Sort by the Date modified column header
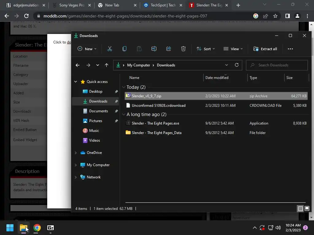Image resolution: width=314 pixels, height=235 pixels. tap(217, 77)
